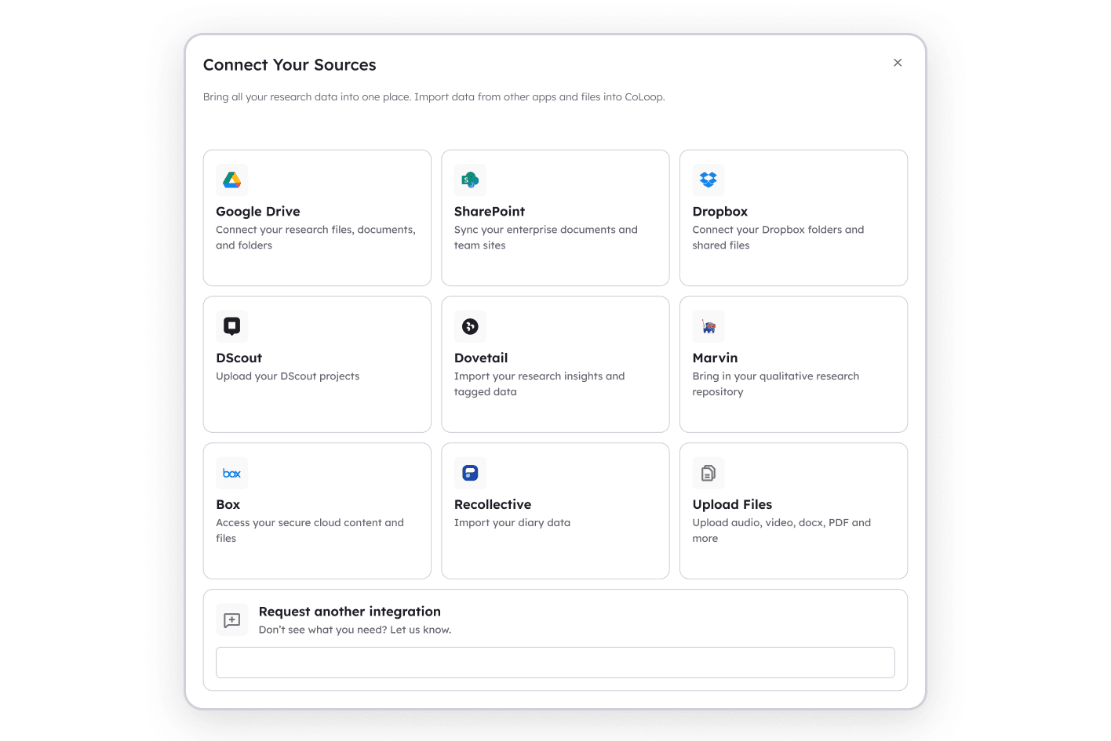Click the Upload Files document icon
This screenshot has height=741, width=1111.
click(x=708, y=473)
